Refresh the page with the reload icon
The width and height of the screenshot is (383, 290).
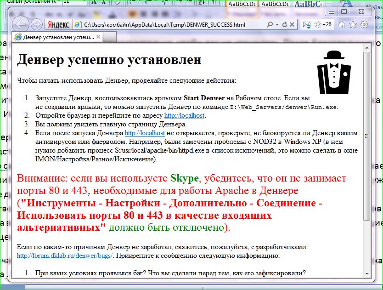(285, 24)
